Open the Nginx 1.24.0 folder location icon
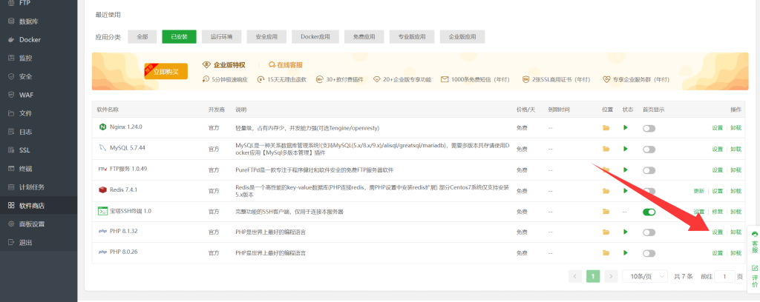This screenshot has width=760, height=302. (606, 127)
